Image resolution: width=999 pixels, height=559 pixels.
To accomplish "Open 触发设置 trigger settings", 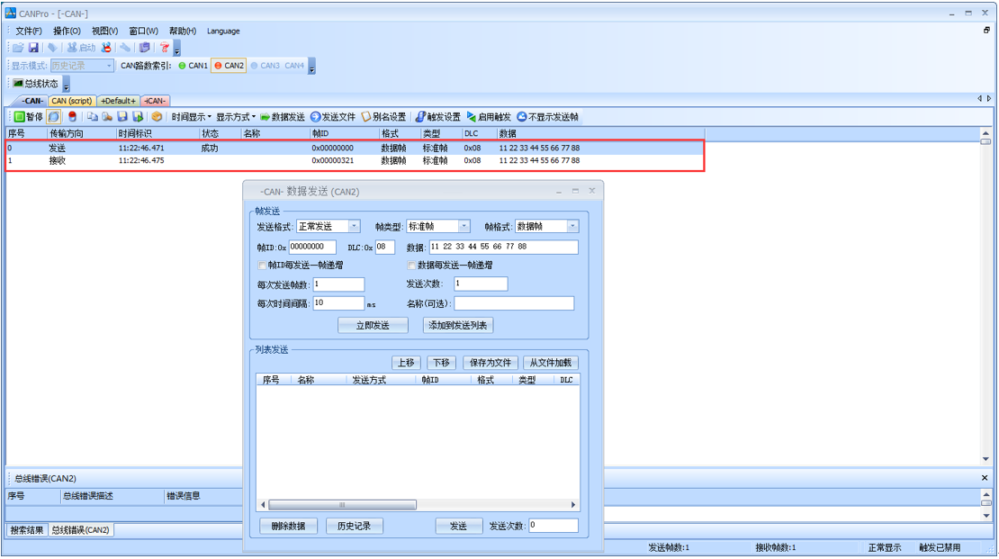I will coord(437,117).
